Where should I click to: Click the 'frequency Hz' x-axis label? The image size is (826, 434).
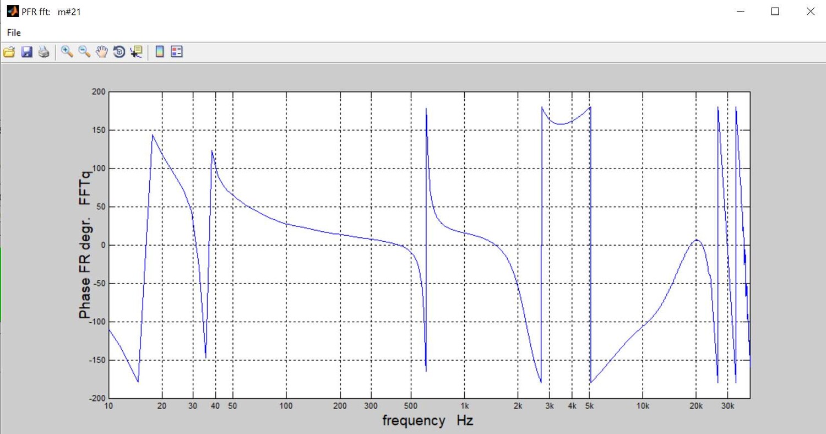427,421
